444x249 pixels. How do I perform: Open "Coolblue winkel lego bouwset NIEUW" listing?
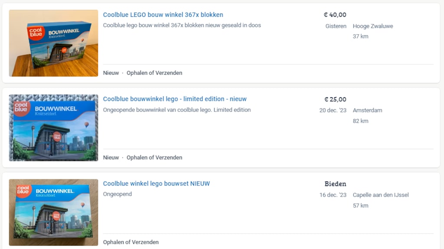coord(156,184)
